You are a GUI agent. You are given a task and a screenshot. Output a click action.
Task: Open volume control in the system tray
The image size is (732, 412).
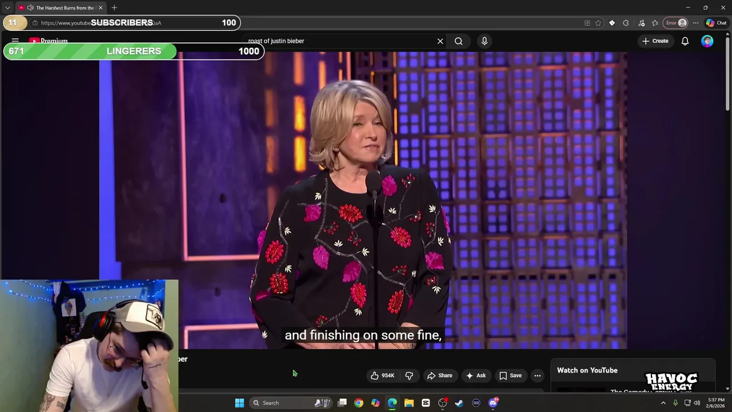(x=697, y=403)
